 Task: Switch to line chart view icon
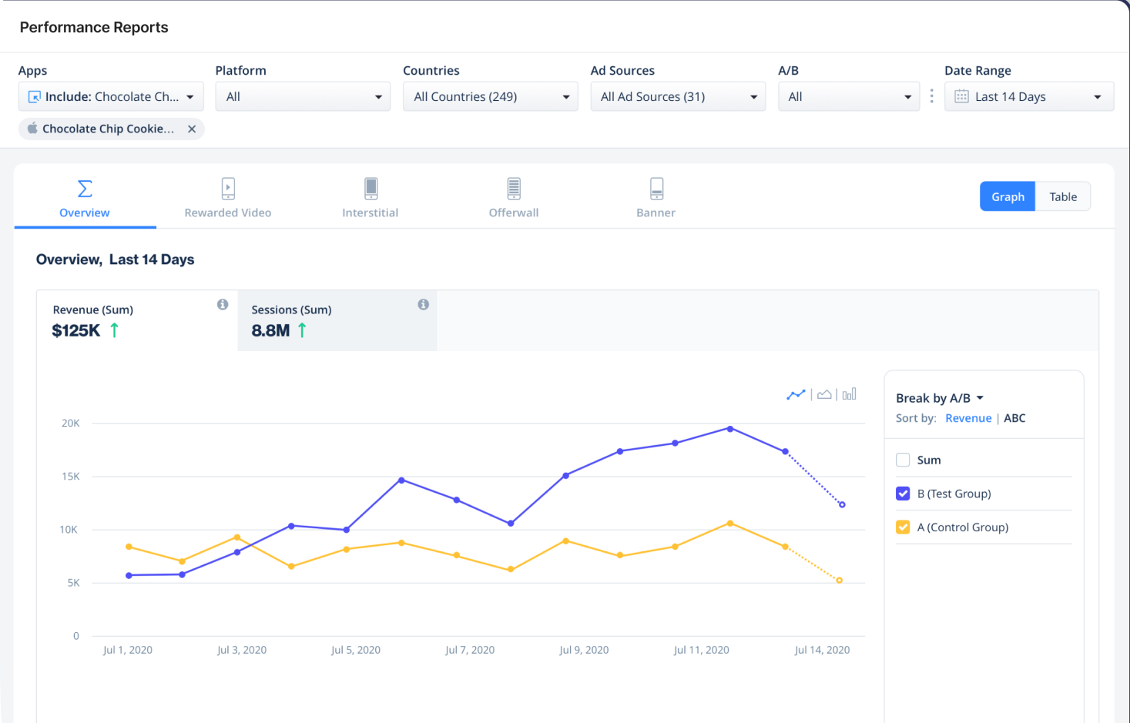pos(796,394)
